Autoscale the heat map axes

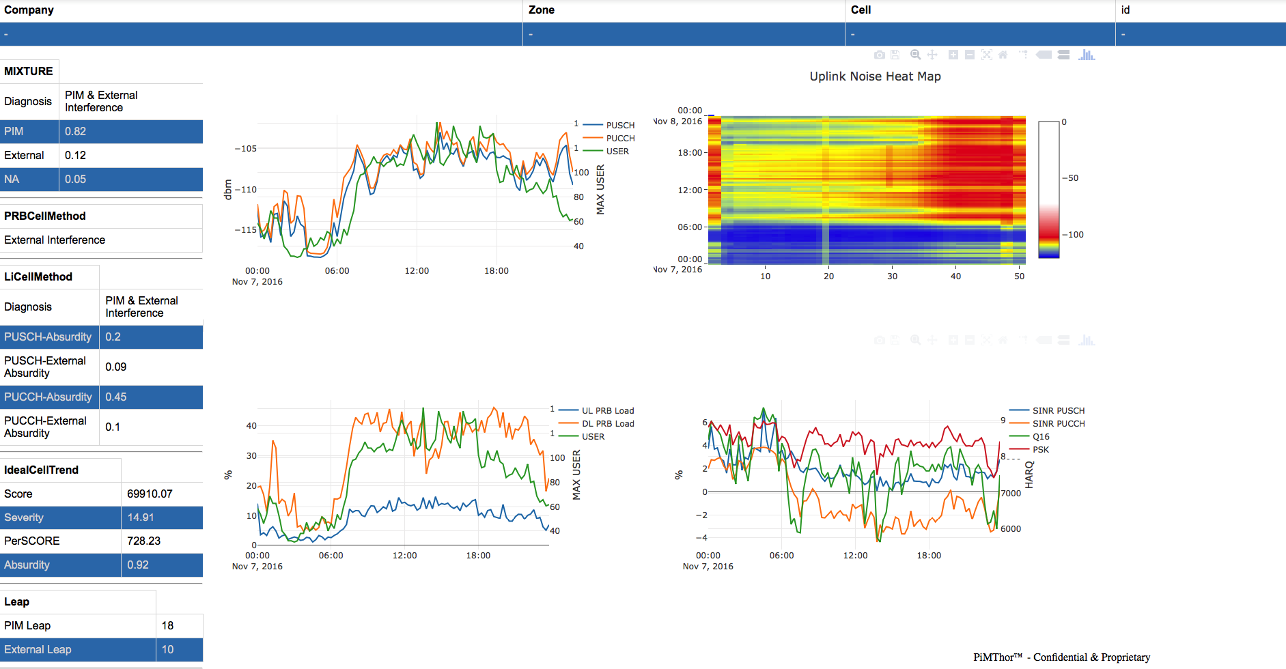pyautogui.click(x=987, y=55)
